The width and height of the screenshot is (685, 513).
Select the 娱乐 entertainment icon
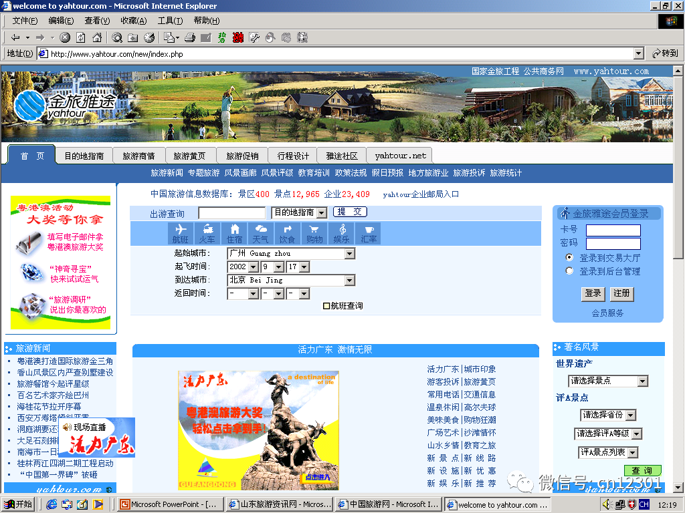click(341, 233)
